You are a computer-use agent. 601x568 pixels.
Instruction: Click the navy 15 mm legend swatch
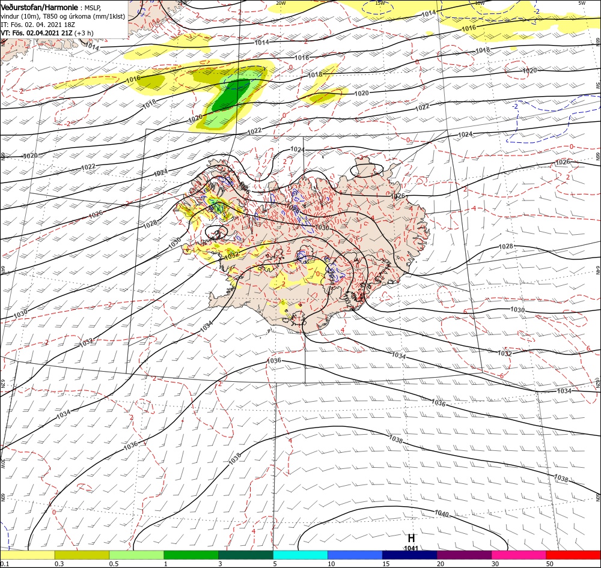click(x=410, y=555)
